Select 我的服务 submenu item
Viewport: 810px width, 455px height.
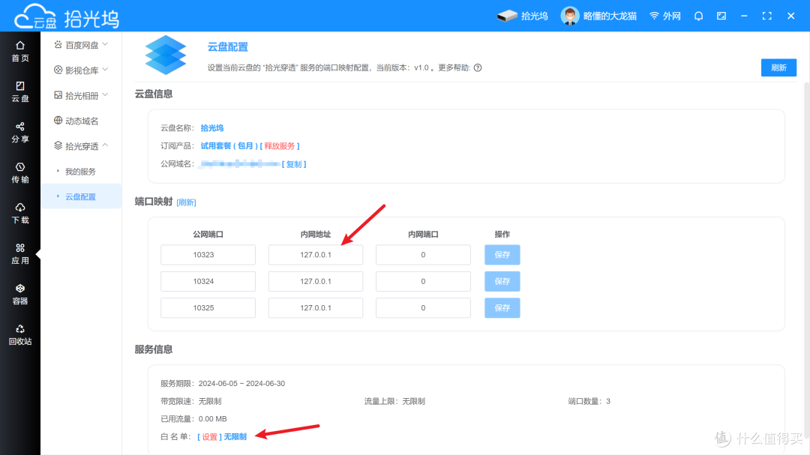point(80,172)
